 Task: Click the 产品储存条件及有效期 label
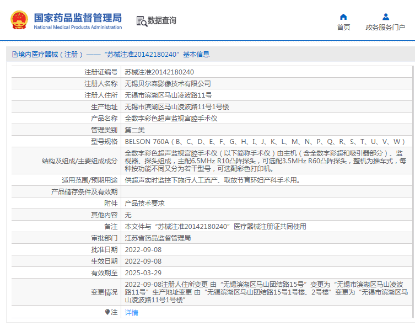pos(84,192)
